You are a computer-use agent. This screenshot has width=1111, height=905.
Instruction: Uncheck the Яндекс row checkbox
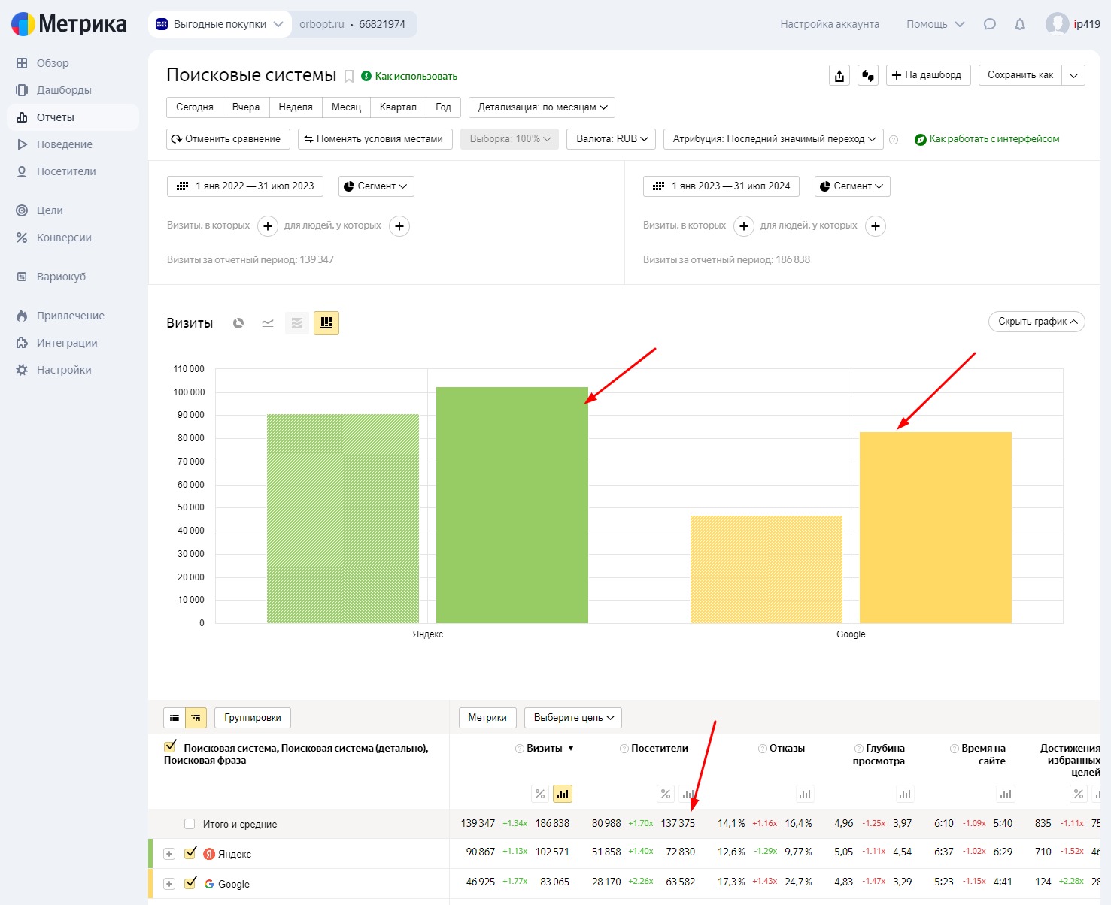(190, 853)
